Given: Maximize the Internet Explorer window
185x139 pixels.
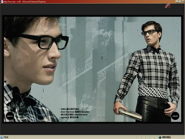Looking at the screenshot, I should (x=180, y=1).
